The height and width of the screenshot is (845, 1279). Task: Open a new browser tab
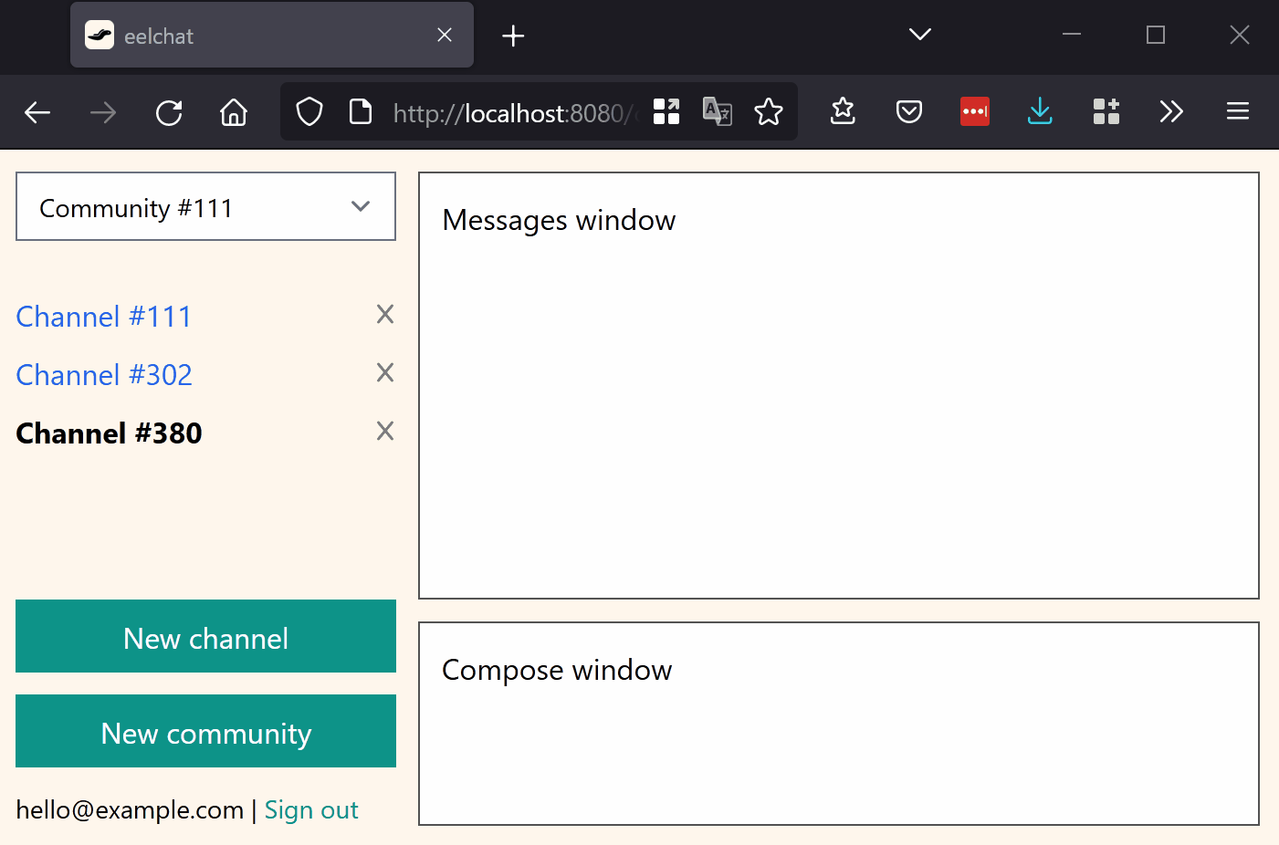pos(513,36)
